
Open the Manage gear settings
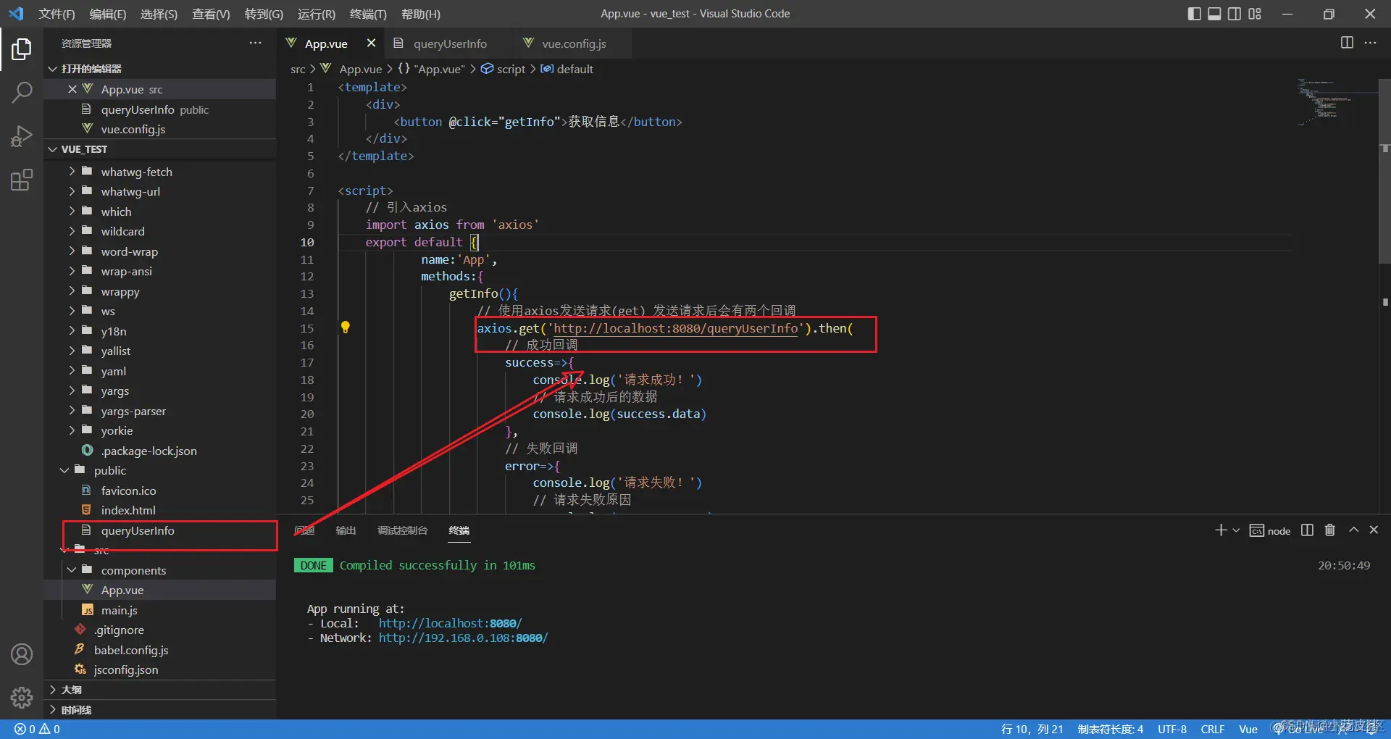22,697
